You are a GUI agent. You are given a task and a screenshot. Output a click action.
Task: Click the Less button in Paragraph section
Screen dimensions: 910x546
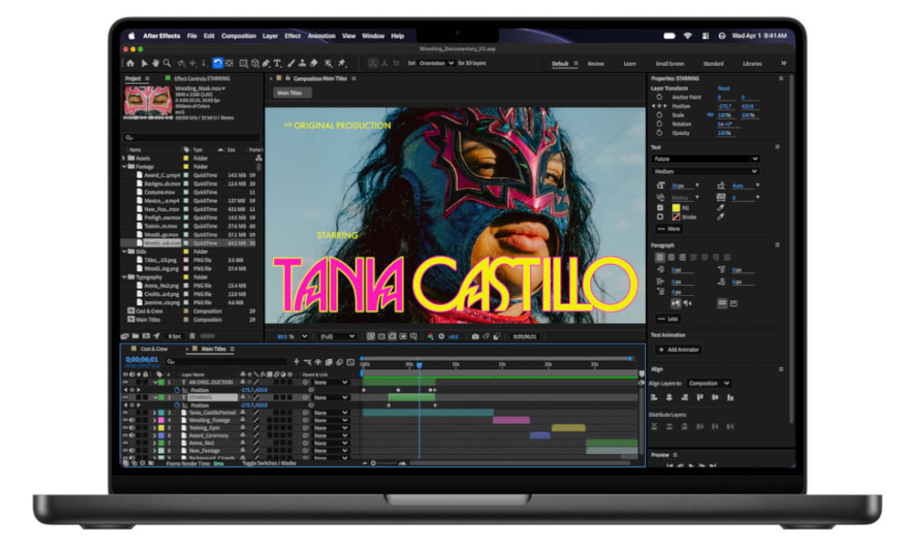pyautogui.click(x=667, y=318)
